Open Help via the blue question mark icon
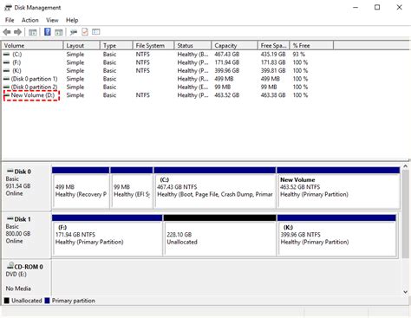The image size is (411, 318). click(x=48, y=32)
